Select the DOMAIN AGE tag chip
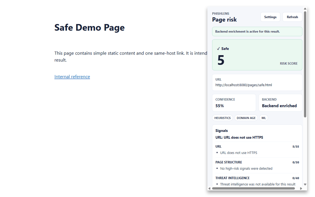The image size is (315, 197). click(x=246, y=118)
